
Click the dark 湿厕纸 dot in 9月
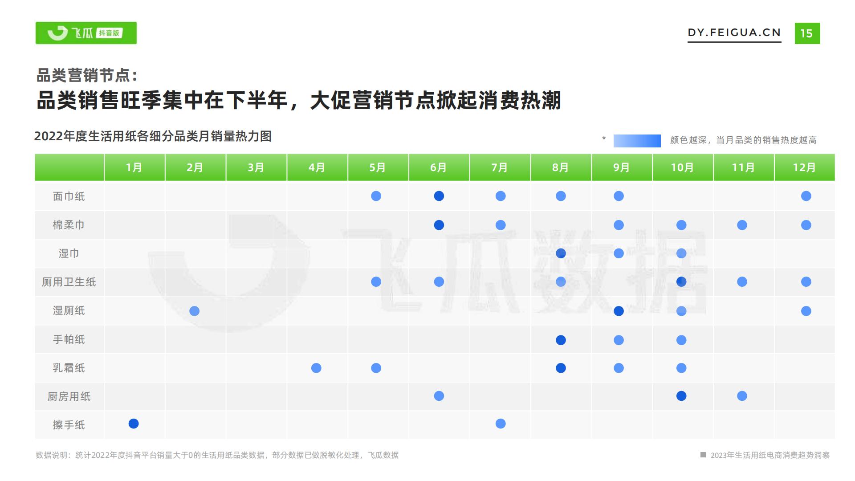pos(619,311)
